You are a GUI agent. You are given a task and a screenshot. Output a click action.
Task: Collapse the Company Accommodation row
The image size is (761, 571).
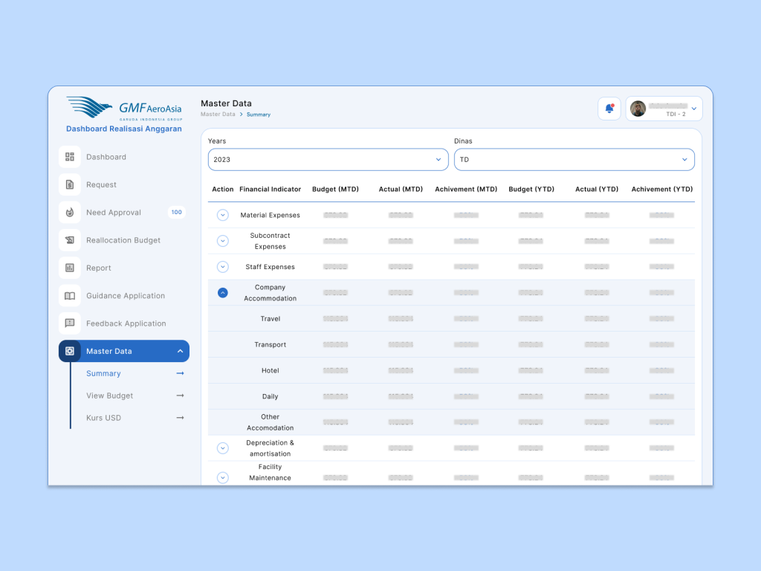pos(222,293)
